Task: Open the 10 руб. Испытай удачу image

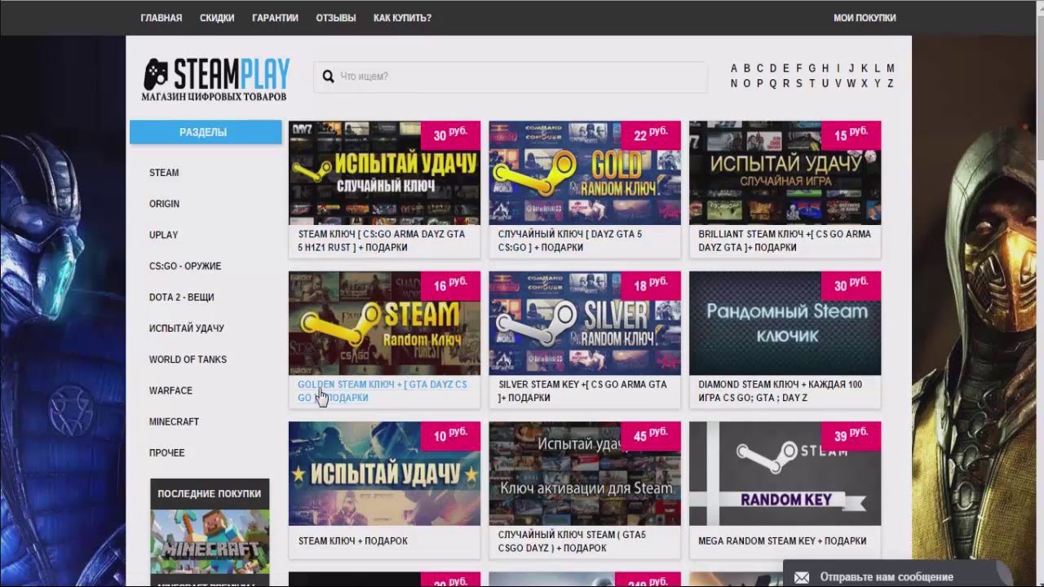Action: tap(384, 474)
